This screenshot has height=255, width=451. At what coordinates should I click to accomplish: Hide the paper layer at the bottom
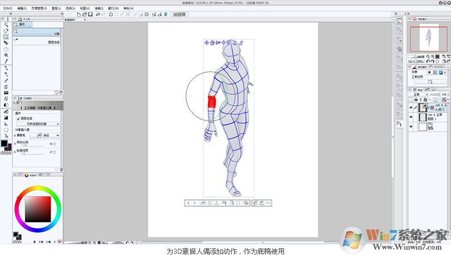(x=411, y=127)
